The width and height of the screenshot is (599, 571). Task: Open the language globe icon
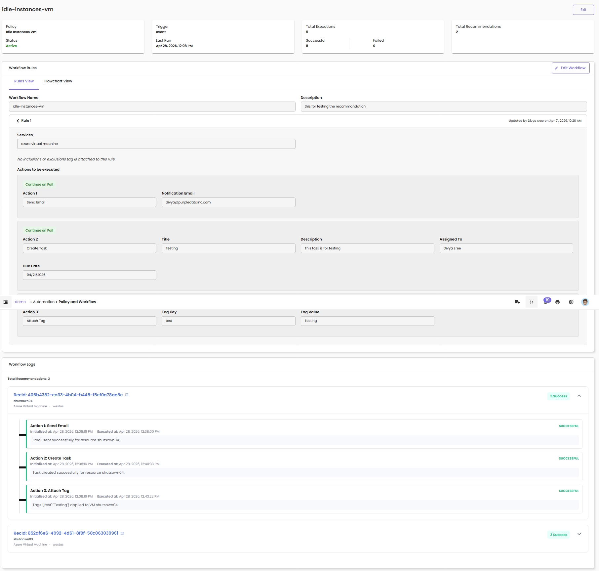[558, 302]
